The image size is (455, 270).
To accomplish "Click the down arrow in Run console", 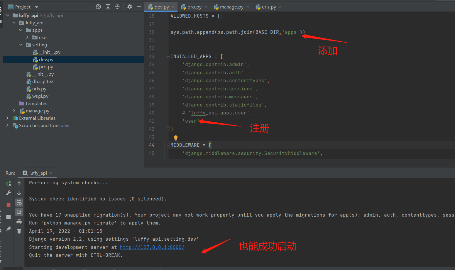I will 19,193.
